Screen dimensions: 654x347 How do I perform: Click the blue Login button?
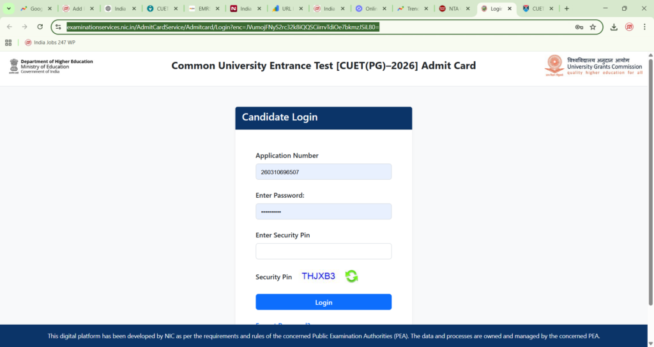coord(323,302)
